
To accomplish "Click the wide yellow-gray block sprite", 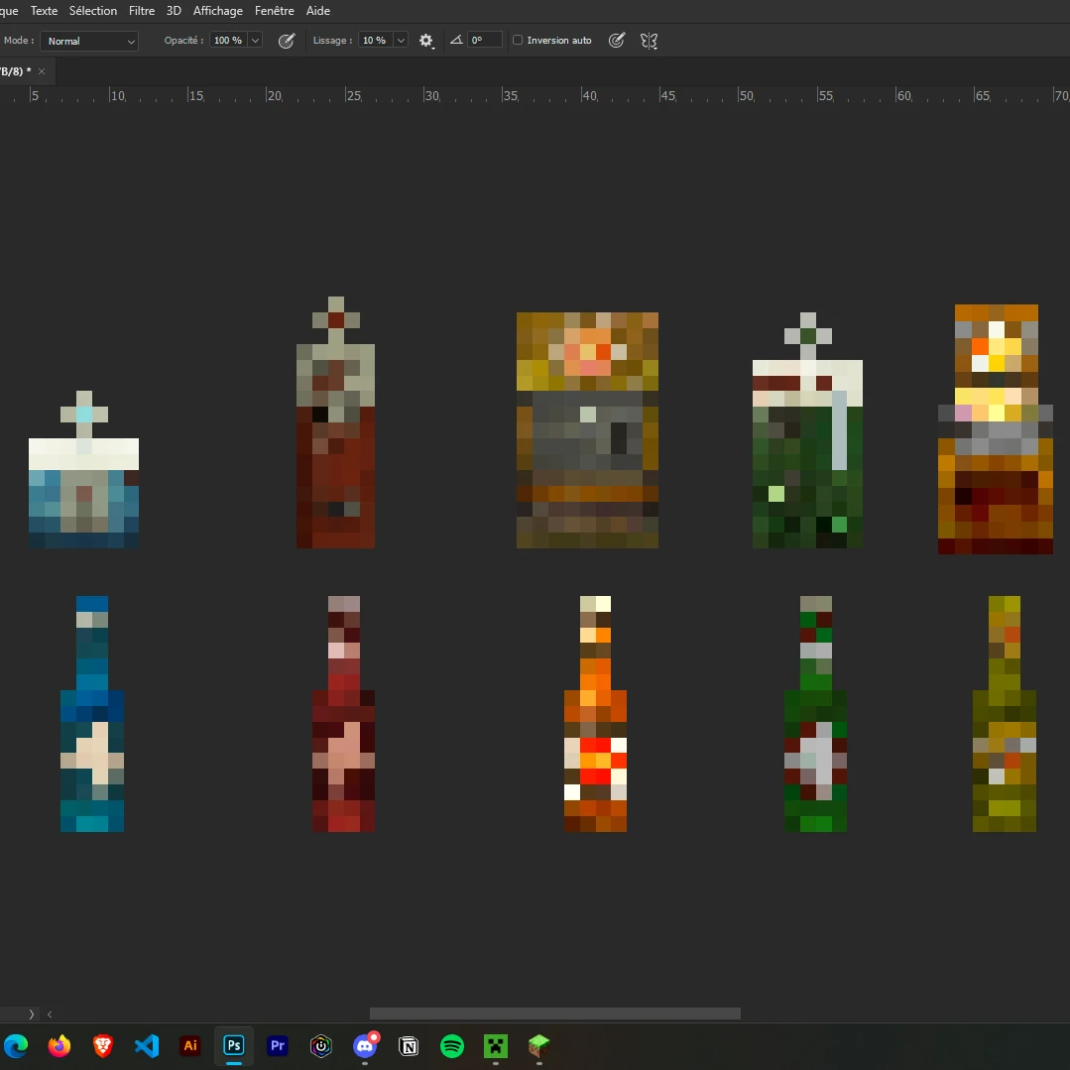I will [587, 430].
